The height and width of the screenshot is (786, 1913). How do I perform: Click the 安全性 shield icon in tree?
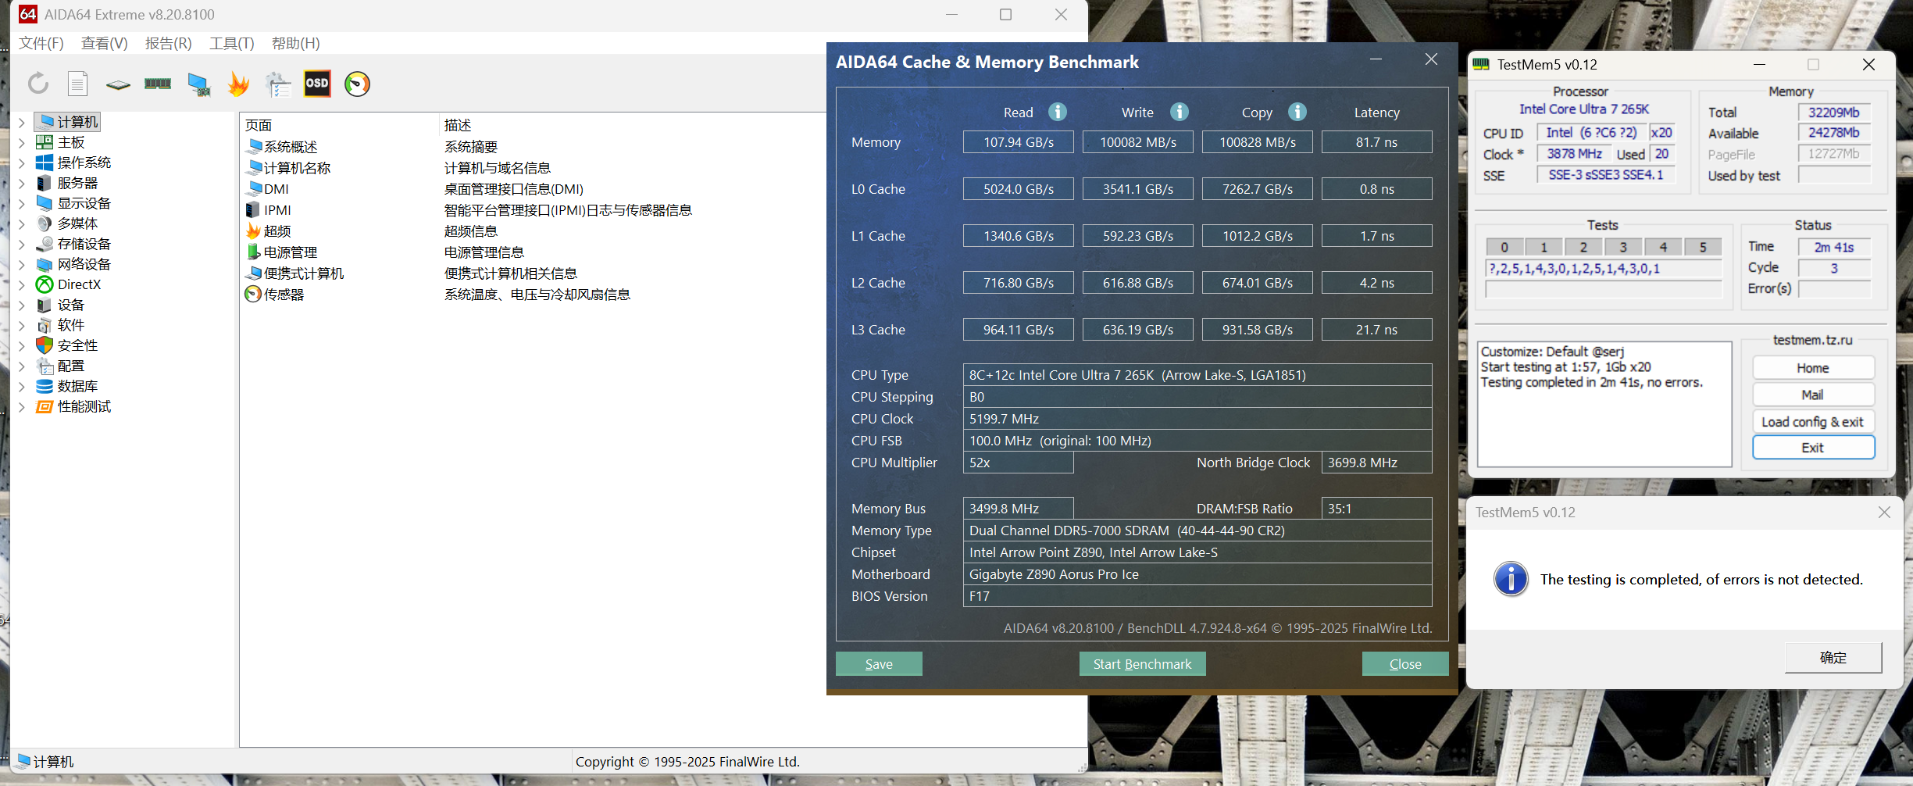click(x=45, y=345)
